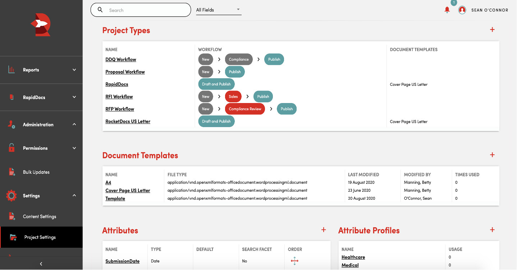Expand the RapidDocs menu chevron
This screenshot has height=270, width=517.
74,97
